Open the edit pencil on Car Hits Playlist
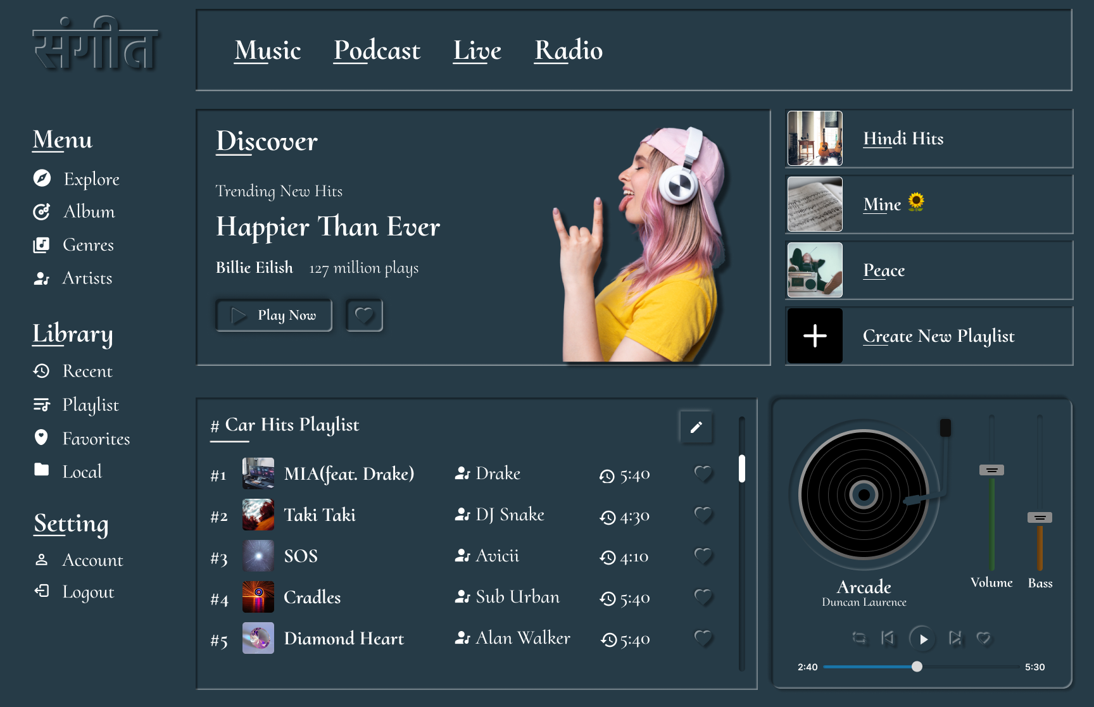The height and width of the screenshot is (707, 1094). coord(696,427)
